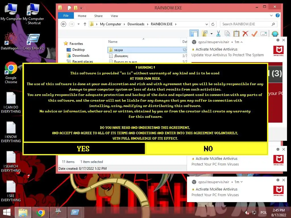
Task: Open the Customize Quick Access Toolbar dropdown
Action: [81, 8]
